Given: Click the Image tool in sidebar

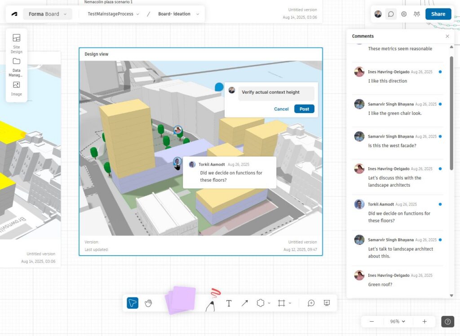Looking at the screenshot, I should tap(17, 88).
